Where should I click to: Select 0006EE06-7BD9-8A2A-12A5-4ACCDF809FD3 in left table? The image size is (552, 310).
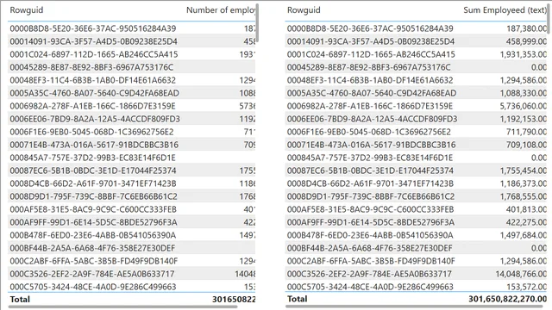click(x=95, y=119)
